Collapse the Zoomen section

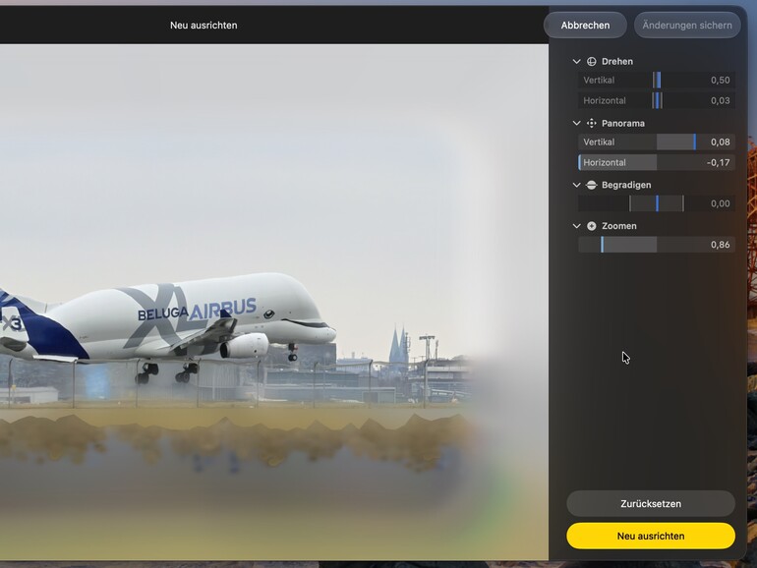tap(576, 226)
